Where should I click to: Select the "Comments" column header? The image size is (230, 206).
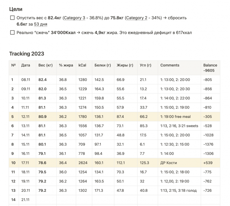170,65
